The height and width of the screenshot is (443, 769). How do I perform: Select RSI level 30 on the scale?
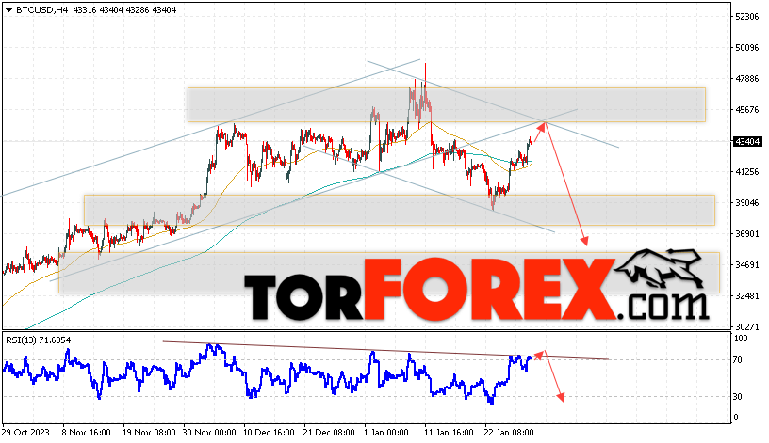tap(738, 397)
